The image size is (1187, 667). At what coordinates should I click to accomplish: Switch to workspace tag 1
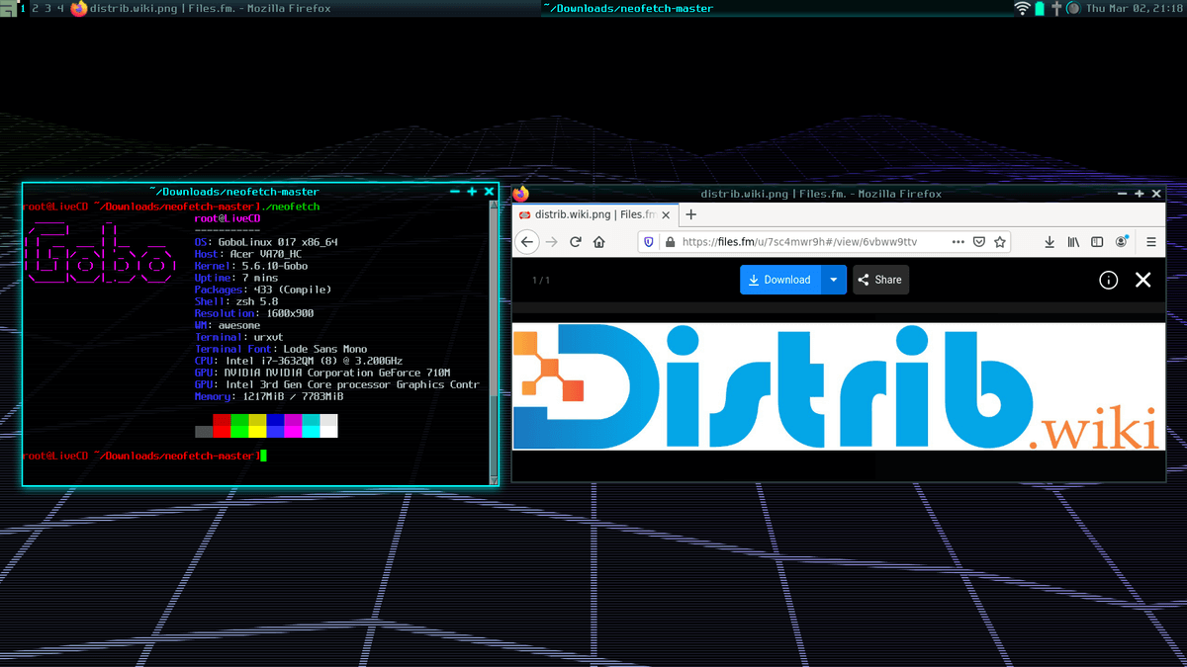[22, 8]
